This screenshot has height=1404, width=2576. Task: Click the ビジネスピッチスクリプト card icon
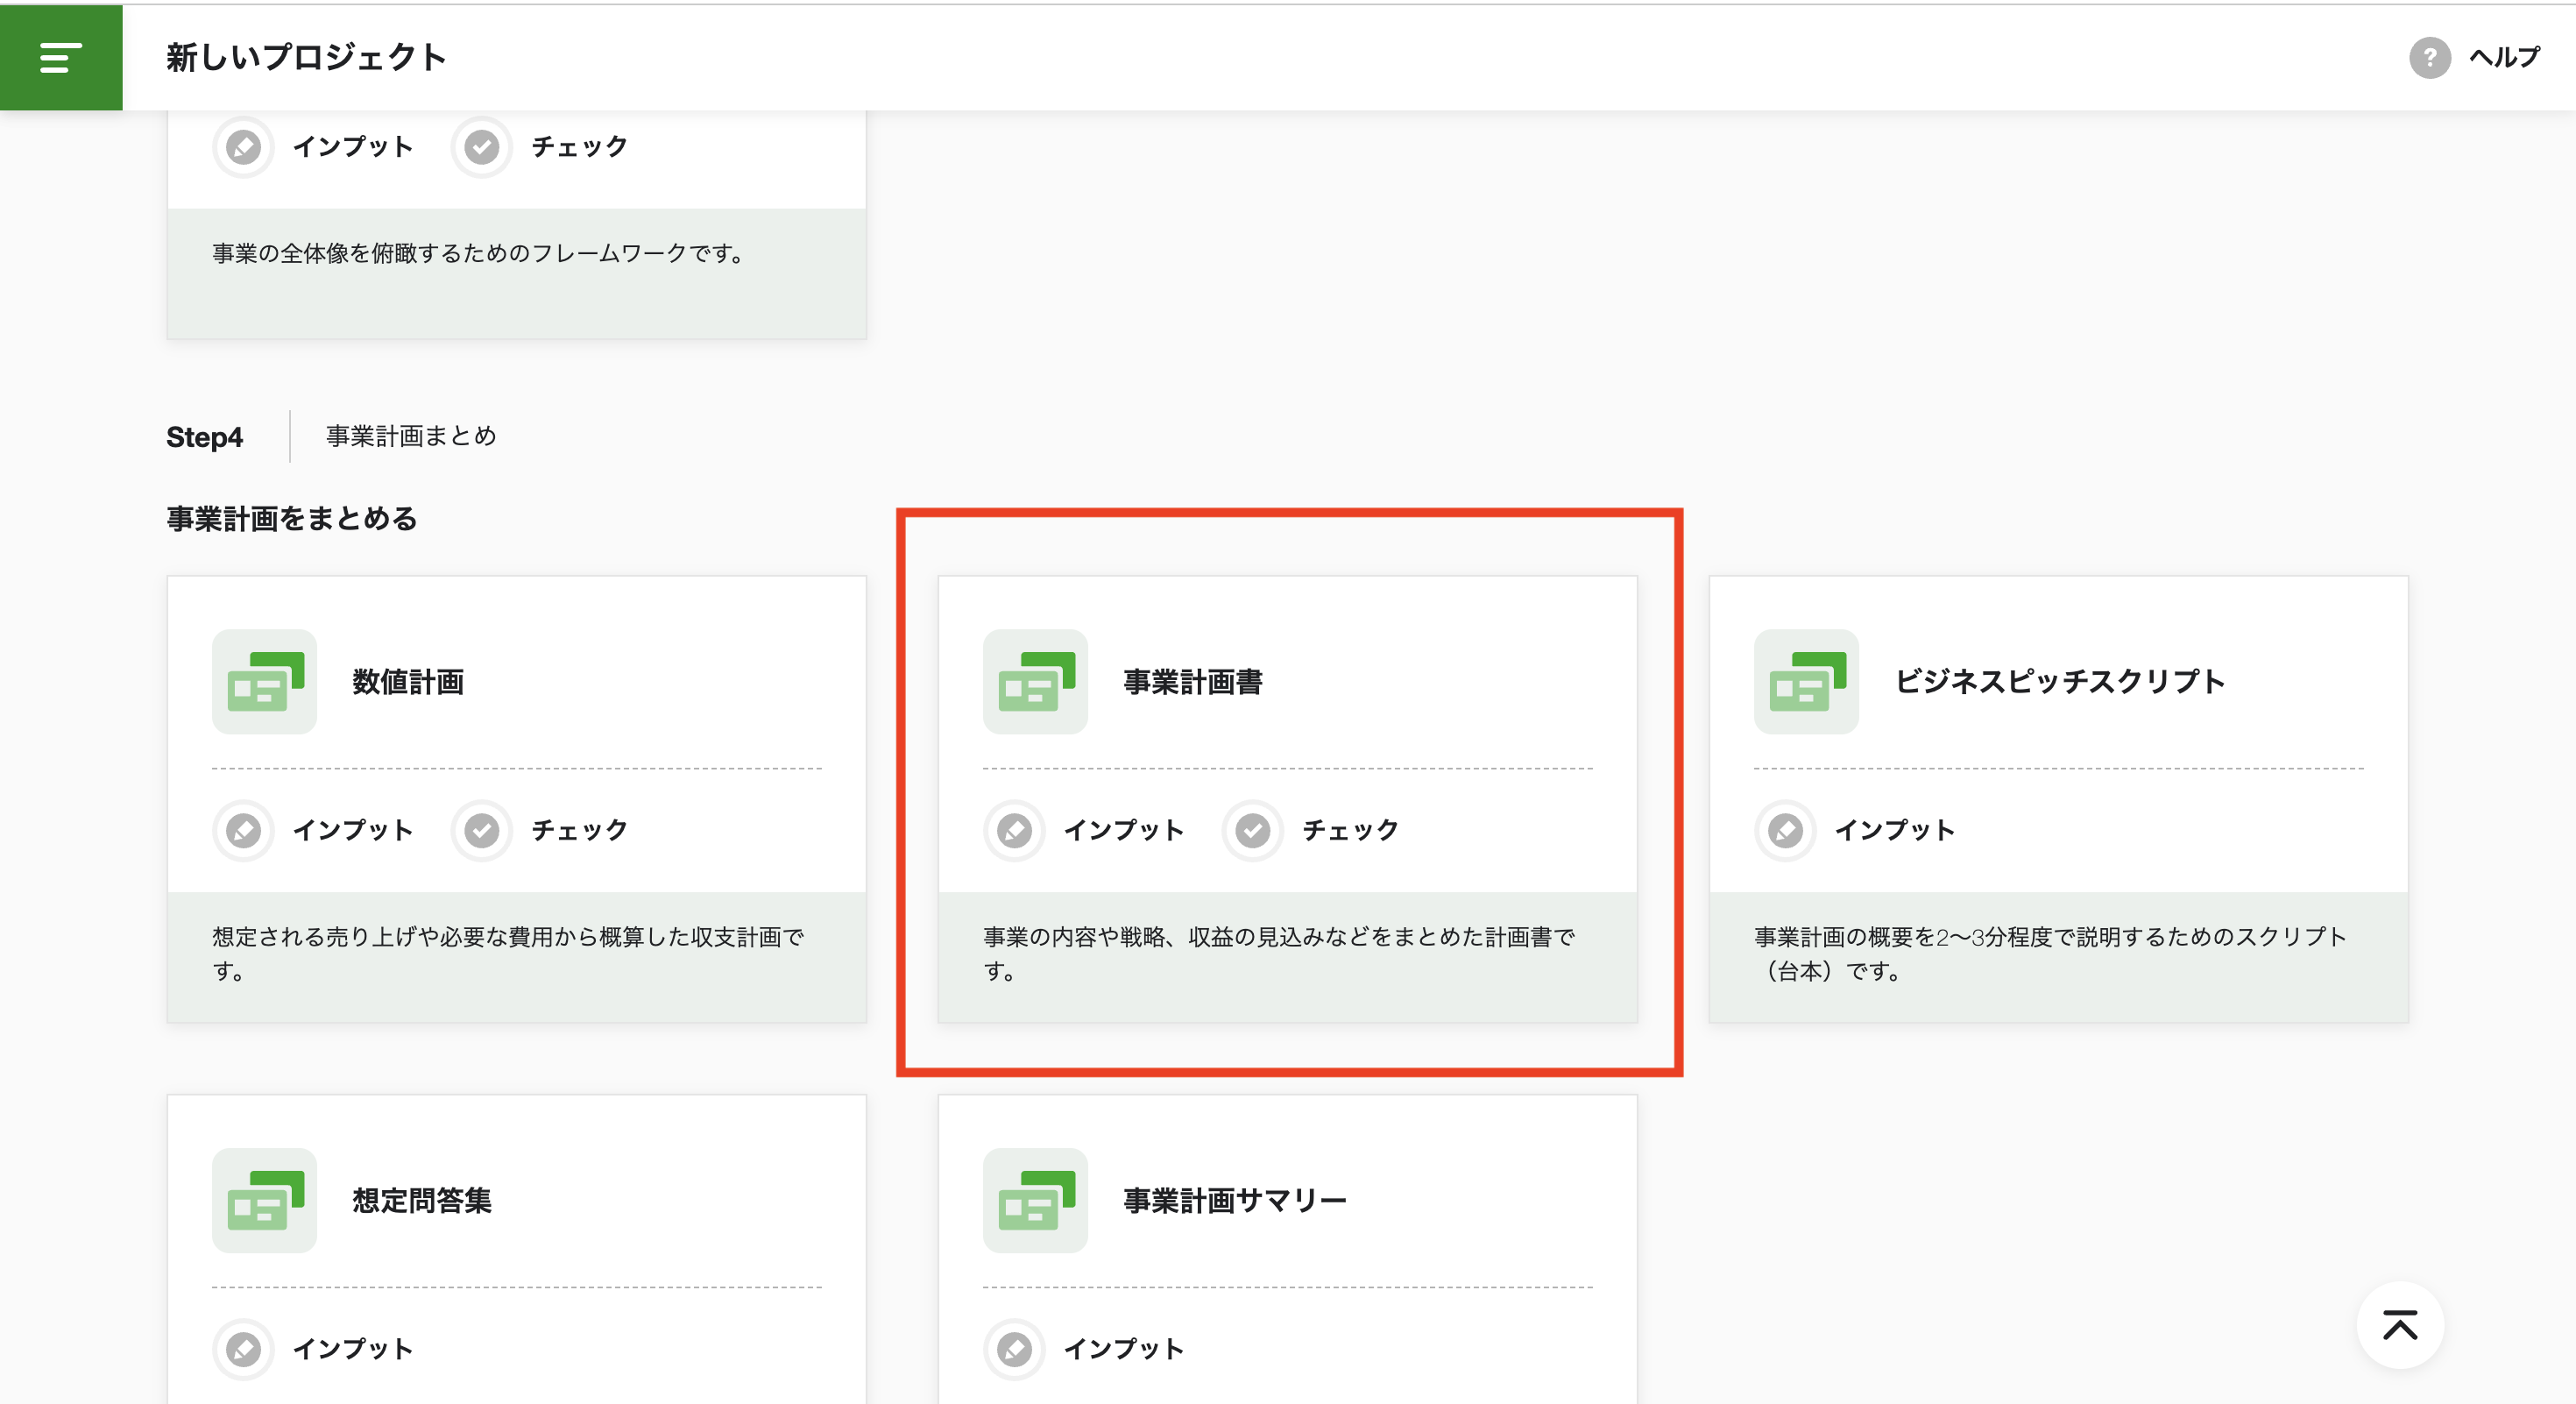tap(1806, 681)
